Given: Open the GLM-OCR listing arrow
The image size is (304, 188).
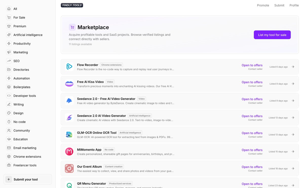Looking at the screenshot, I should tap(293, 134).
